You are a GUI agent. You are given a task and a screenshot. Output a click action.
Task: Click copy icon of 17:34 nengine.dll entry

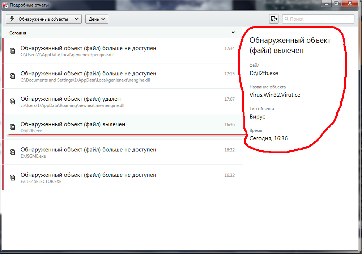pos(12,50)
